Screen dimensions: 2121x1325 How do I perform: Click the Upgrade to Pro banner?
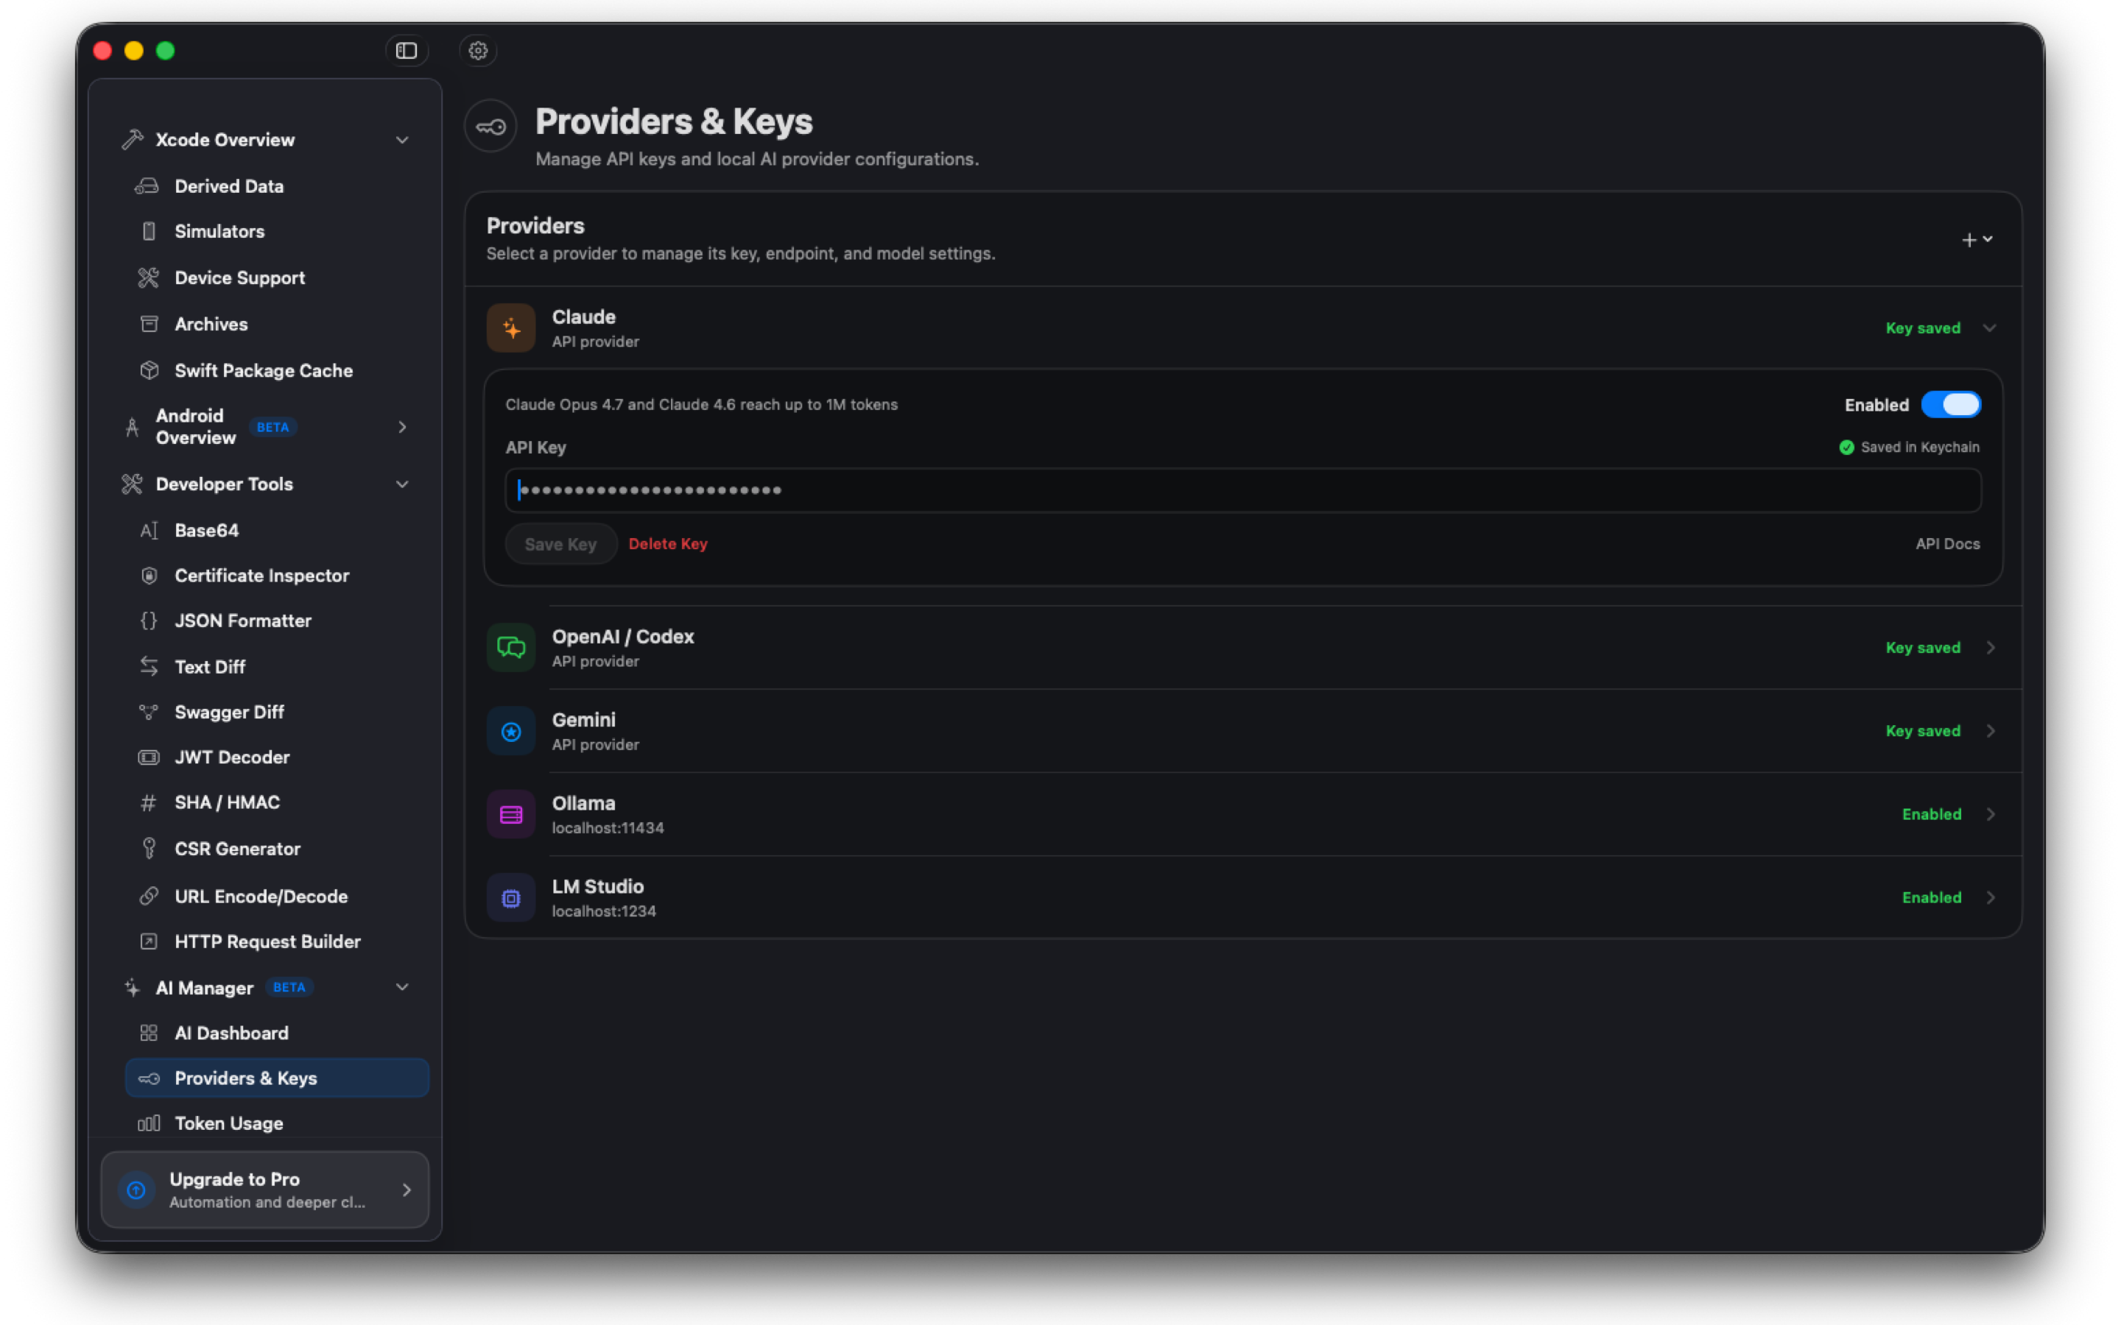click(x=264, y=1190)
